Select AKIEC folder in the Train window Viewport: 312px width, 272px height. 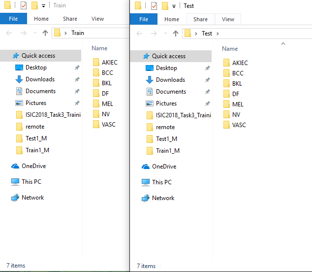pos(105,63)
